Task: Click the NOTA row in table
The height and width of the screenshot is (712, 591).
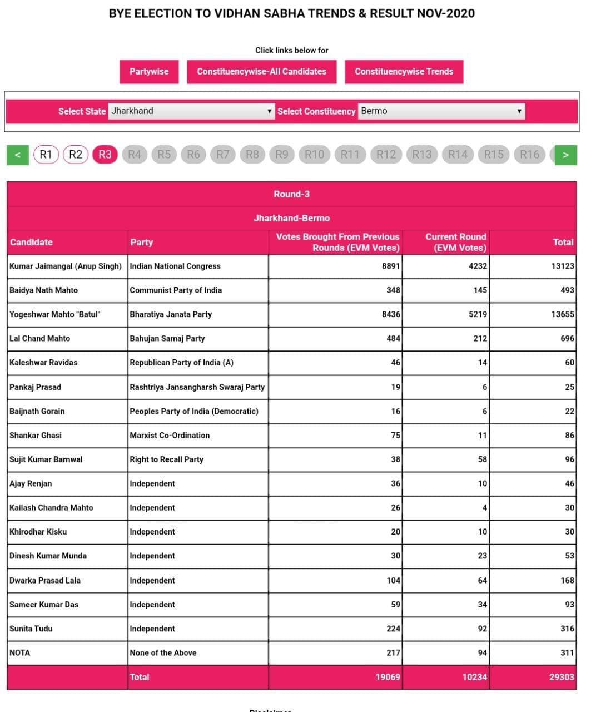Action: [20, 653]
